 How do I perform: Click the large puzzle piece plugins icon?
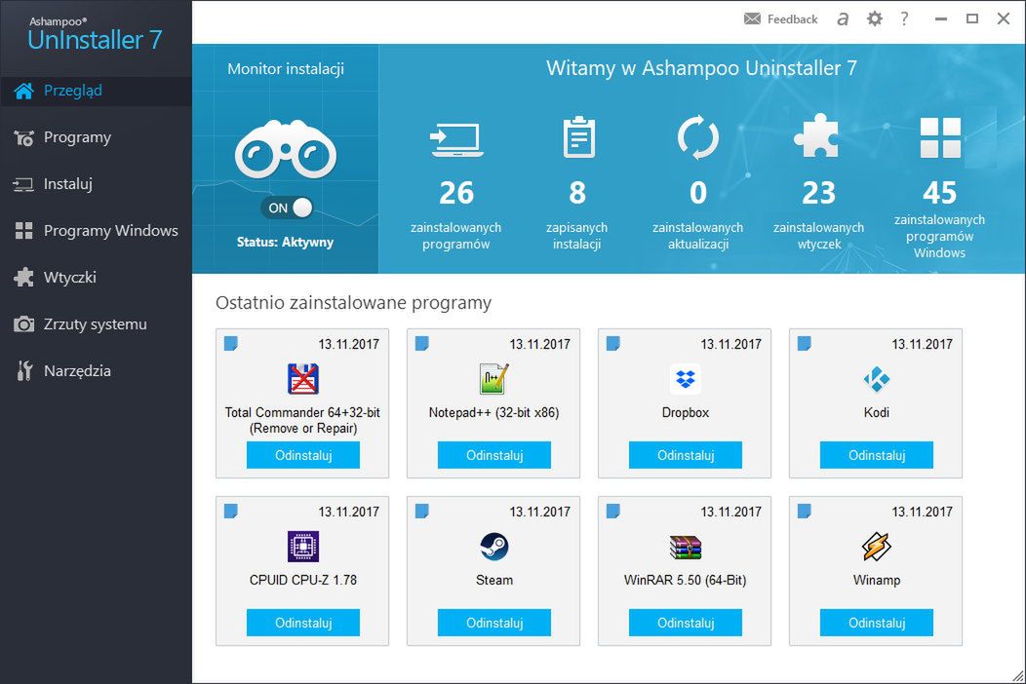(x=816, y=136)
